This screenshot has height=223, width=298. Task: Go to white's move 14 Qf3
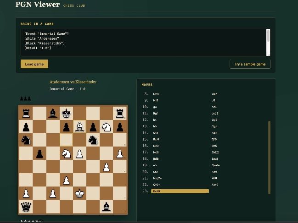pyautogui.click(x=180, y=133)
